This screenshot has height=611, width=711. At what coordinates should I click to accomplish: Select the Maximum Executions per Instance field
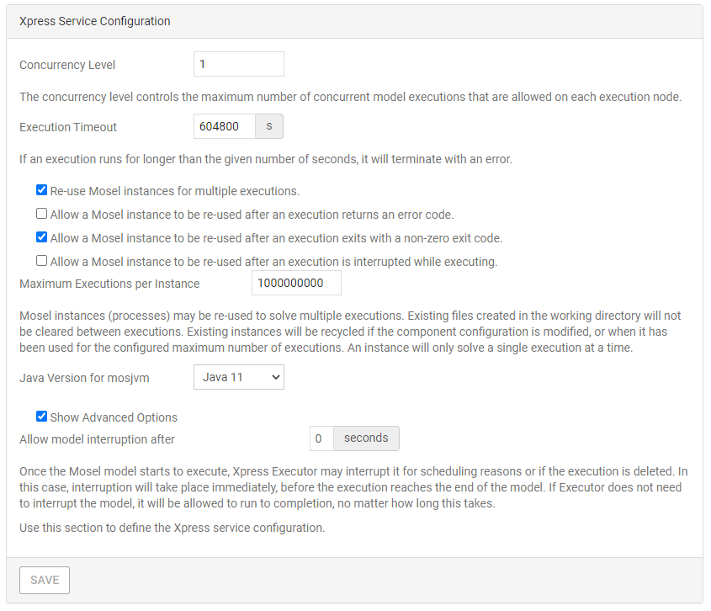pos(296,284)
